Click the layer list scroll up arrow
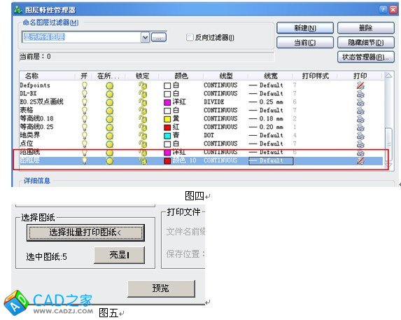This screenshot has width=401, height=320. pyautogui.click(x=388, y=76)
